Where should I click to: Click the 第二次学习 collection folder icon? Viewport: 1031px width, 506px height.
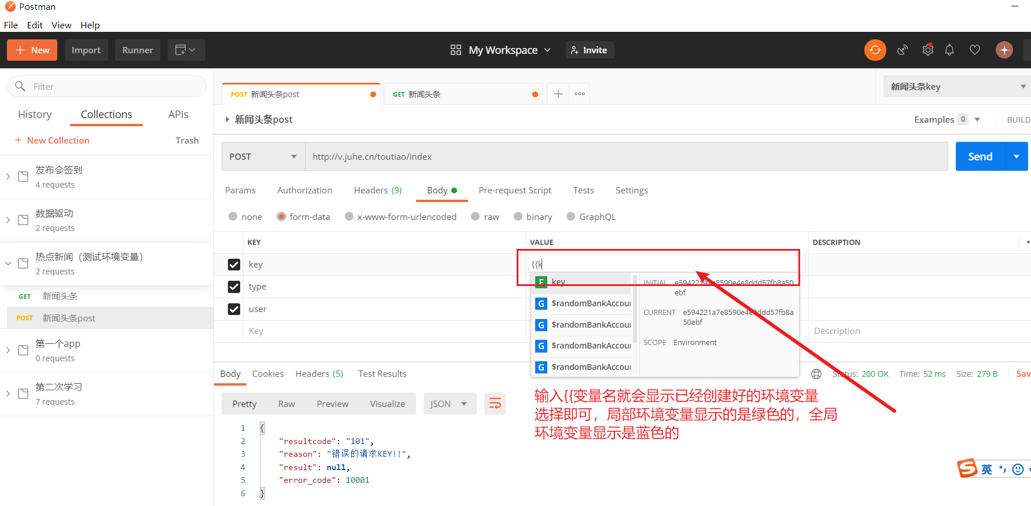[x=23, y=394]
